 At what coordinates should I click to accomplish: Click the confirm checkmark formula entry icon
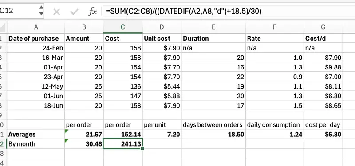click(x=74, y=12)
